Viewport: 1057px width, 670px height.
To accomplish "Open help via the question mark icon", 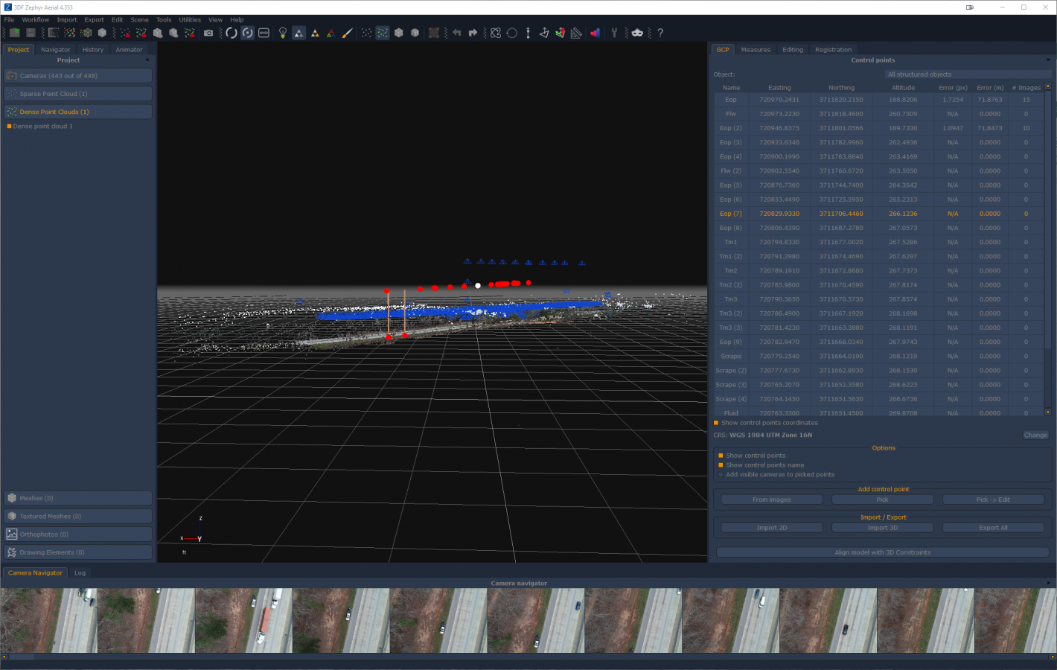I will pos(660,33).
